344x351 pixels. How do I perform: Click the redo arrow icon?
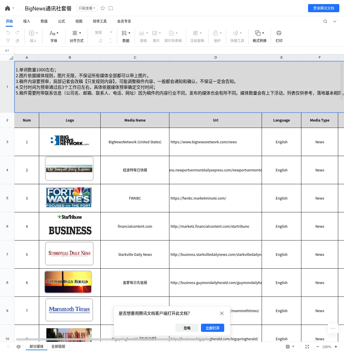coord(17,32)
